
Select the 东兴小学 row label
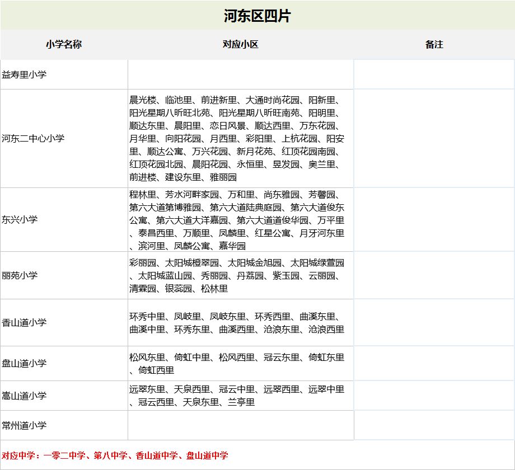[x=20, y=219]
